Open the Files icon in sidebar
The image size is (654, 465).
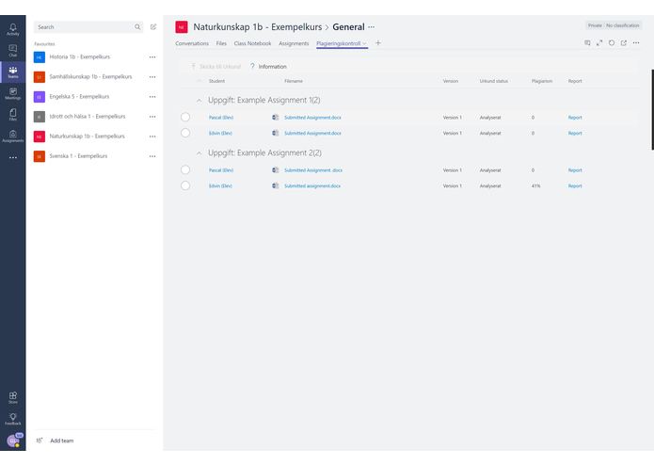(x=13, y=115)
